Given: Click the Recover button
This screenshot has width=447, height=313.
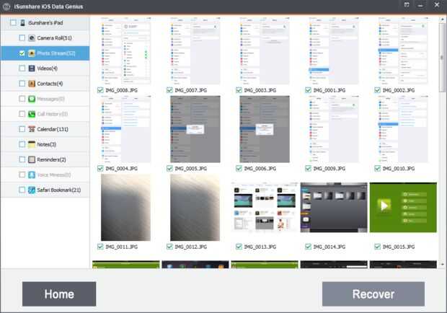Looking at the screenshot, I should click(373, 294).
